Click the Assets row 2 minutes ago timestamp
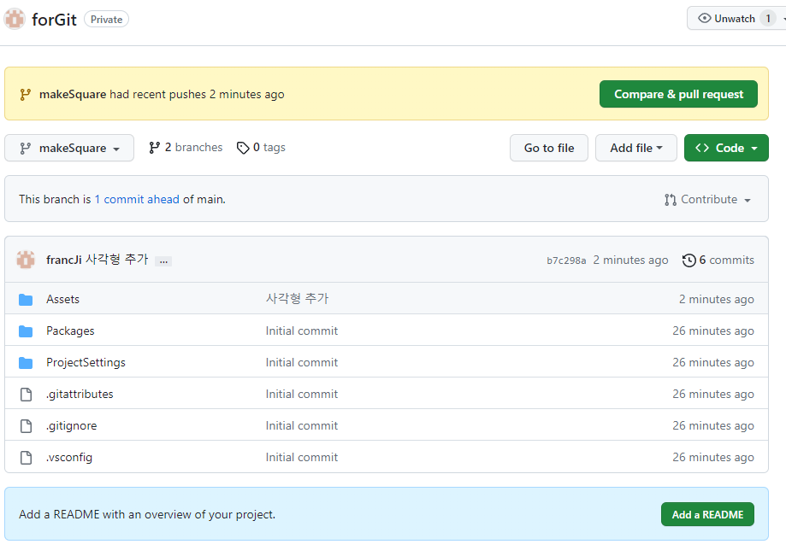 [717, 299]
